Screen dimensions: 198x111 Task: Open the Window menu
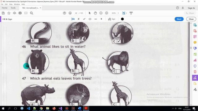point(17,4)
